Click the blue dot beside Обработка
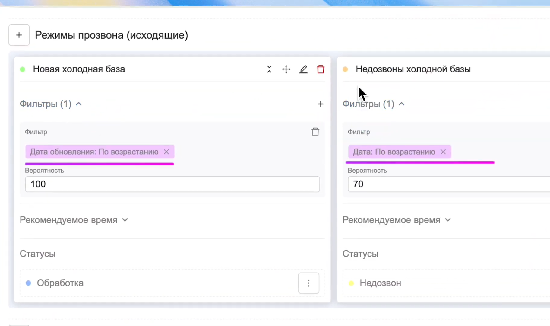 pyautogui.click(x=28, y=283)
